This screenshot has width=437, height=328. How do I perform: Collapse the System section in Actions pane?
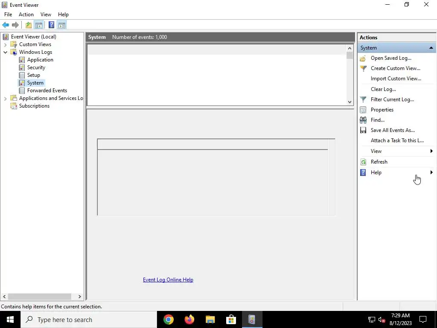click(431, 48)
